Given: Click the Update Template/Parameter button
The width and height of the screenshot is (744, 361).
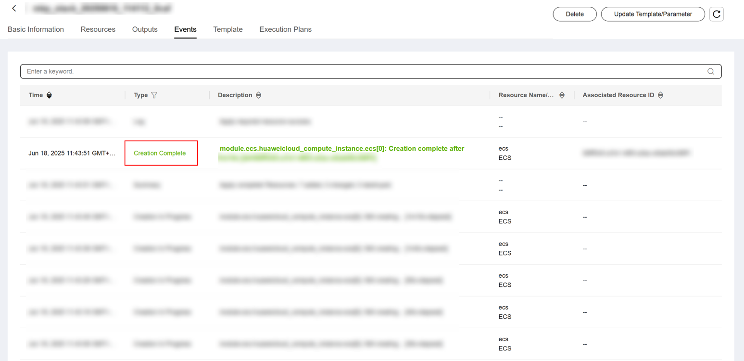Looking at the screenshot, I should [x=653, y=14].
